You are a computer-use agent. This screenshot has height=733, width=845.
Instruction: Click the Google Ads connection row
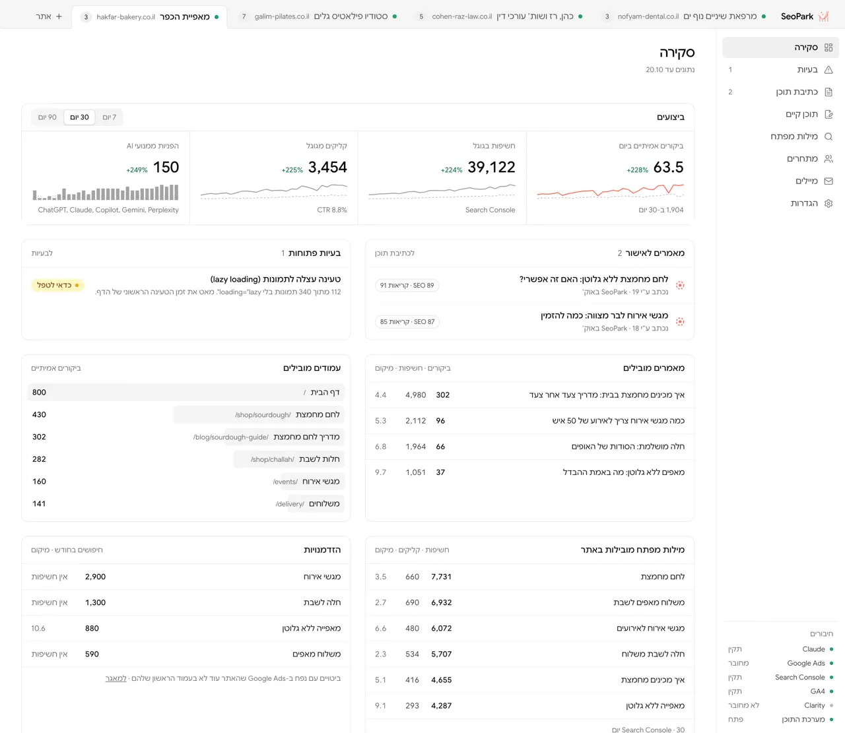point(780,663)
